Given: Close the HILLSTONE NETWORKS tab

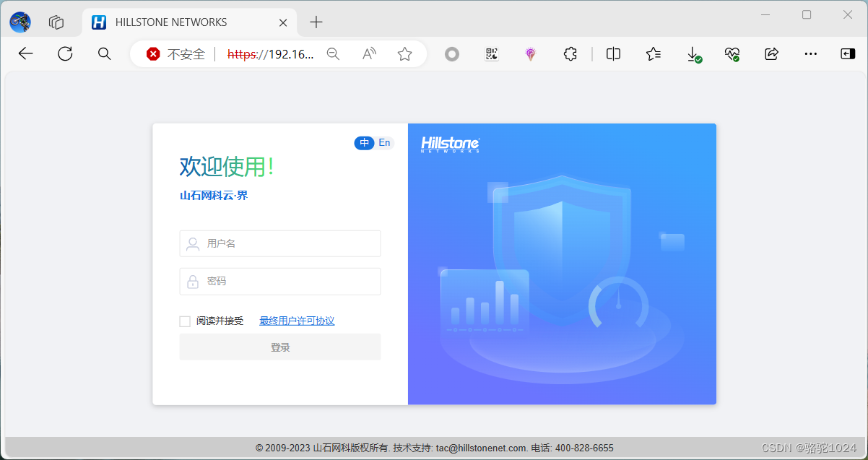Looking at the screenshot, I should tap(283, 22).
